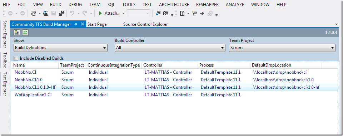343x136 pixels.
Task: Expand the New Project dropdown arrow
Action: (x=40, y=14)
